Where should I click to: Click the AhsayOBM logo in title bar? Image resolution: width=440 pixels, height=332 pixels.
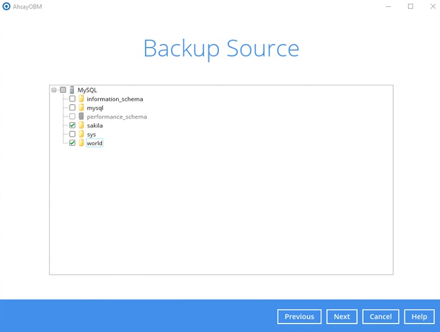pos(7,7)
